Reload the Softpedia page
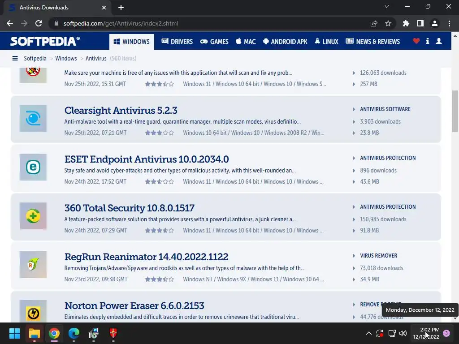Viewport: 459px width, 344px height. coord(39,23)
